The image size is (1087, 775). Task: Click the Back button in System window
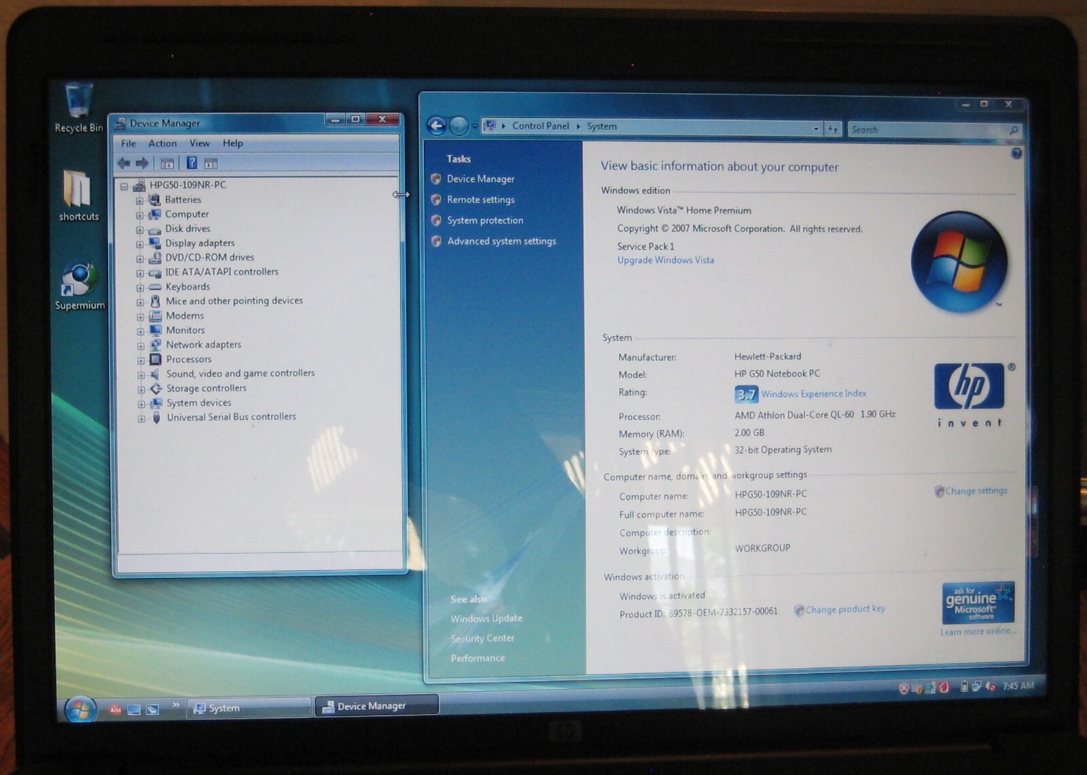[437, 126]
